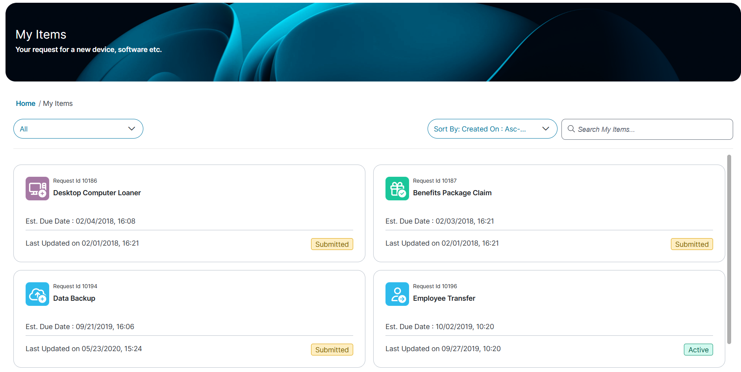Viewport: 741px width, 372px height.
Task: Click Submitted badge on Data Backup card
Action: coord(332,350)
